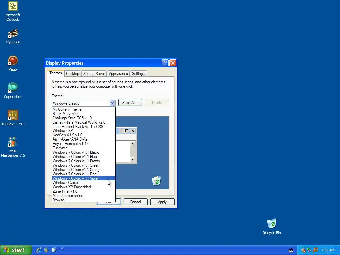Image resolution: width=340 pixels, height=255 pixels.
Task: Select the Recycle Bin desktop icon
Action: point(272,227)
